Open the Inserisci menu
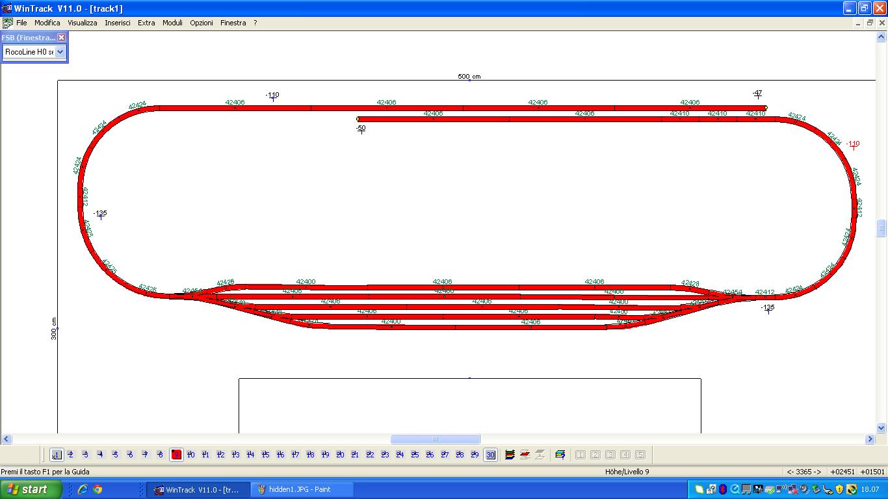888x499 pixels. 118,23
